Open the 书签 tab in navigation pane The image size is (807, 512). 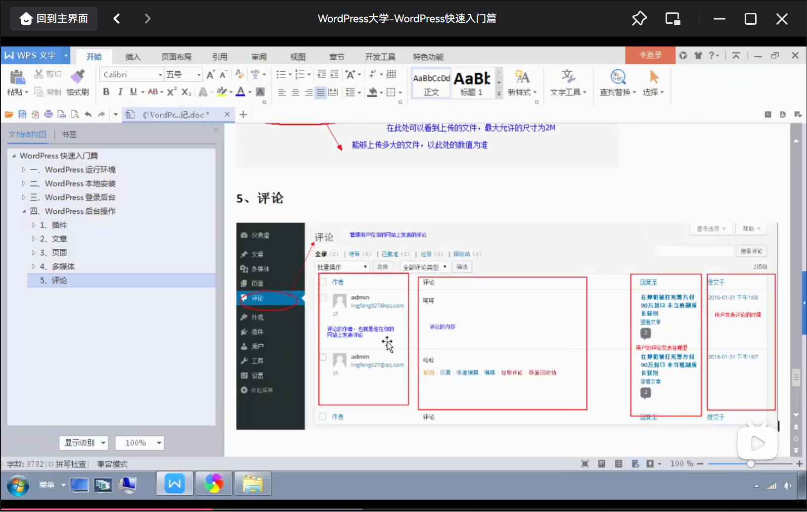click(69, 134)
